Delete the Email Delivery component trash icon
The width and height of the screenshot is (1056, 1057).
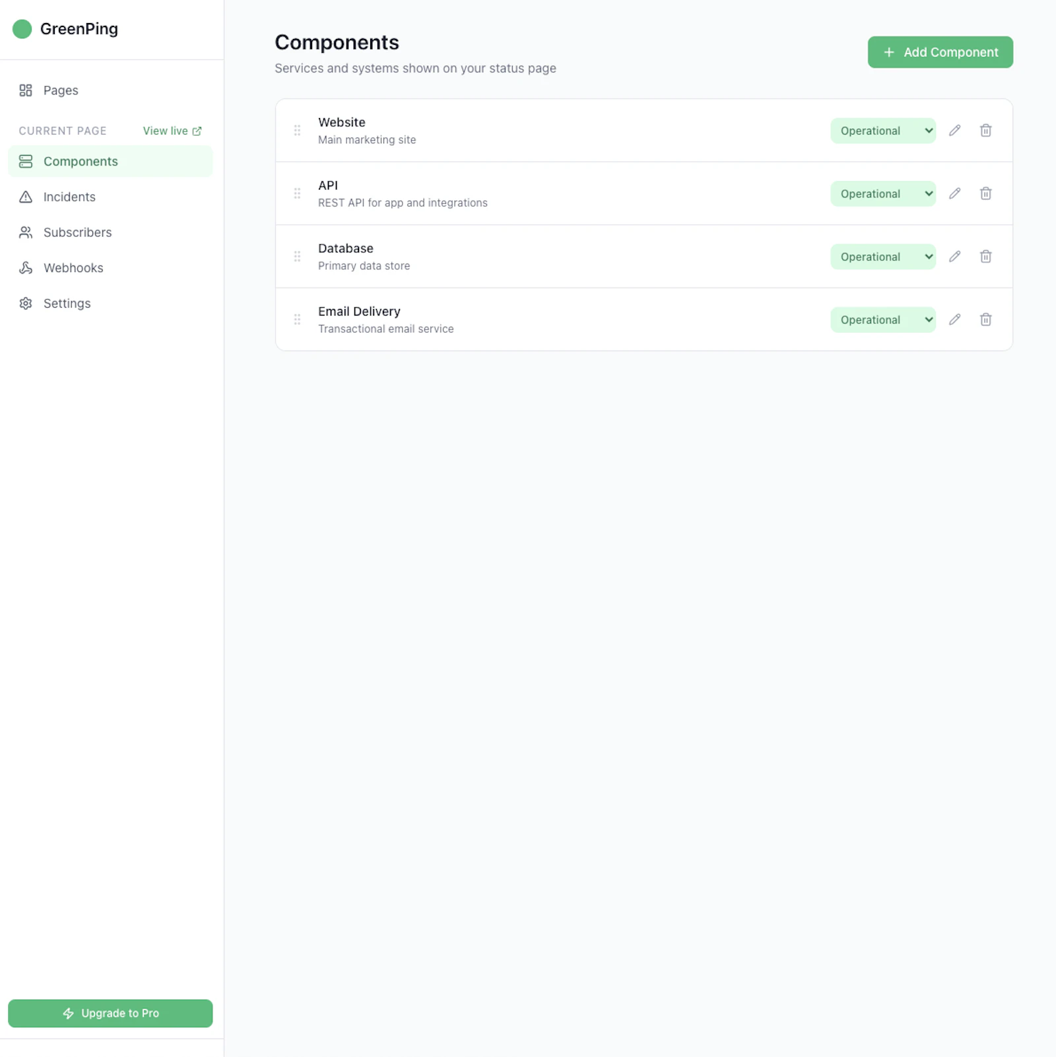coord(985,320)
